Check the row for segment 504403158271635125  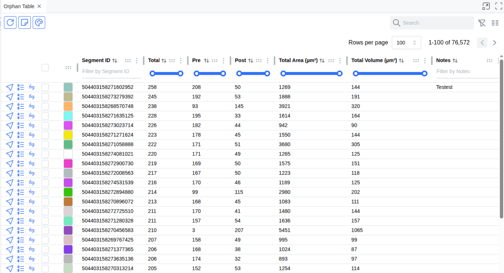(x=45, y=116)
